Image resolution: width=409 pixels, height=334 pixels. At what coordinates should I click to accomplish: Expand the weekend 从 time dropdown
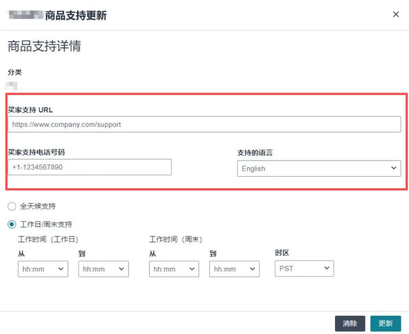click(x=174, y=269)
